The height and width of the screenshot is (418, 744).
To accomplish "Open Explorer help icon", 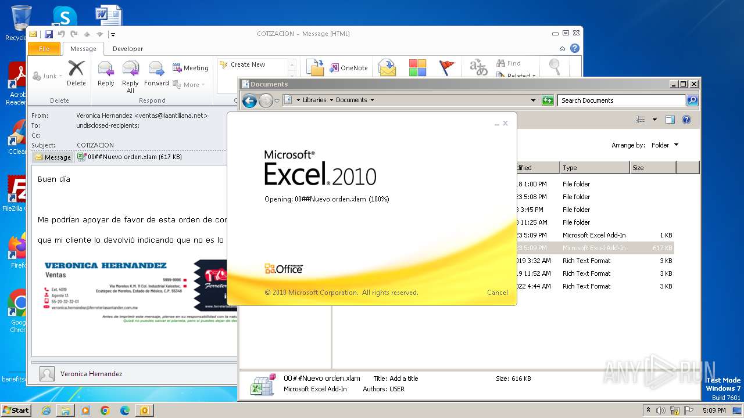I will coord(686,120).
